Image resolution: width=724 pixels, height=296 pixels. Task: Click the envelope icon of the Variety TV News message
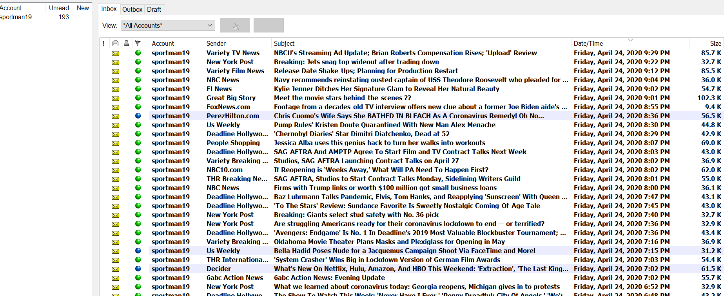(116, 53)
